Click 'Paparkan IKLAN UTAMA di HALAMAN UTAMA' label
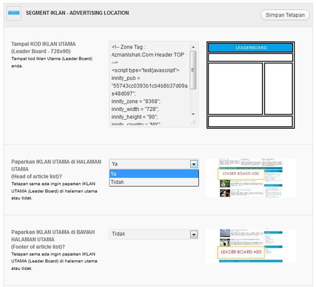The image size is (316, 287). (x=56, y=166)
